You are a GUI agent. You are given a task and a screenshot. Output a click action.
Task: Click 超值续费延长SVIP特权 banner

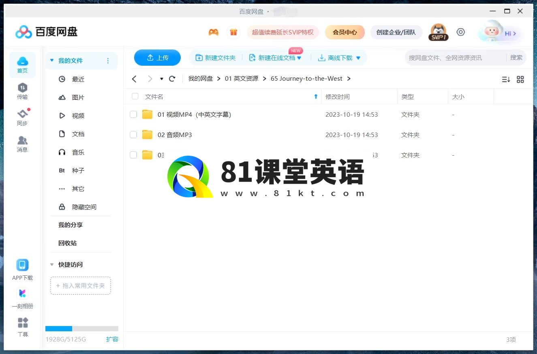tap(283, 32)
